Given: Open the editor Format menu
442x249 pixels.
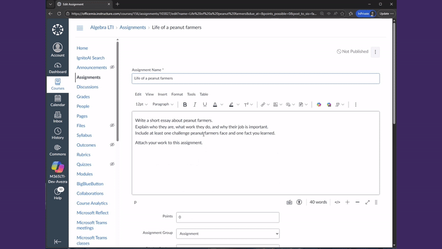Looking at the screenshot, I should click(x=177, y=94).
